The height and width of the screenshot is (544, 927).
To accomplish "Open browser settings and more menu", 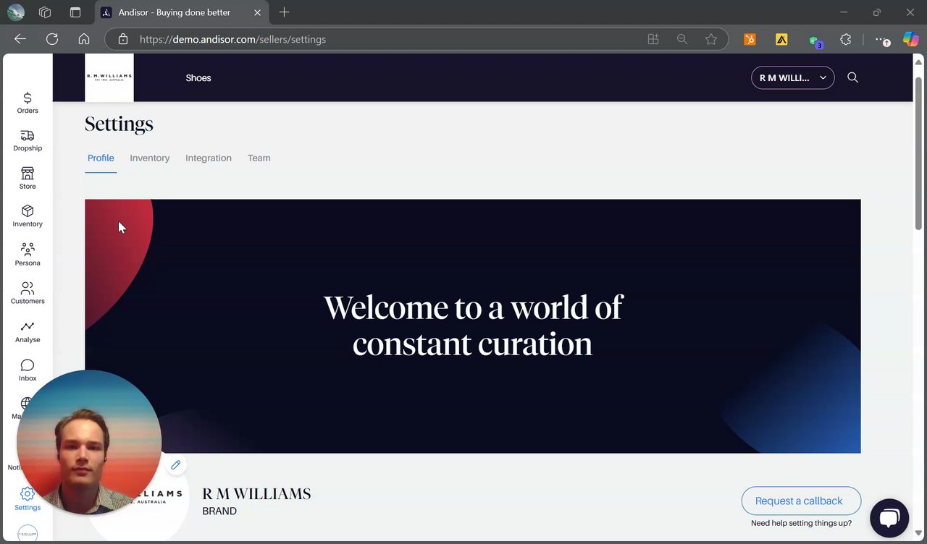I will pyautogui.click(x=881, y=40).
